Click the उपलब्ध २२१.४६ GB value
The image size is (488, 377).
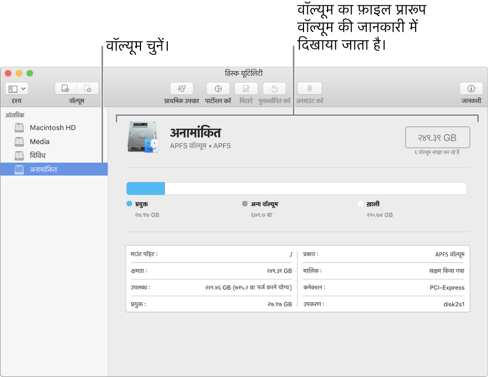click(248, 288)
